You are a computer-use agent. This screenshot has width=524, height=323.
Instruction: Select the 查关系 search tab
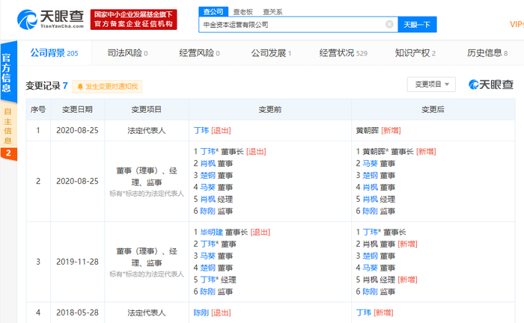coord(272,12)
